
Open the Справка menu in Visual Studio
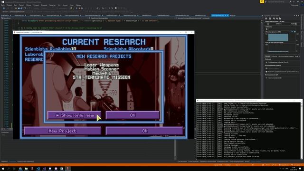coord(78,5)
